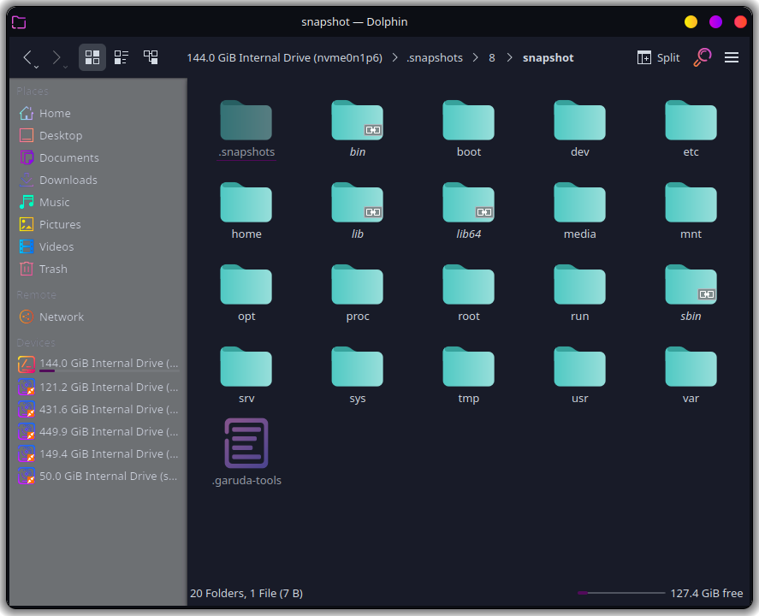
Task: Open Pictures in the Places panel
Action: (98, 224)
